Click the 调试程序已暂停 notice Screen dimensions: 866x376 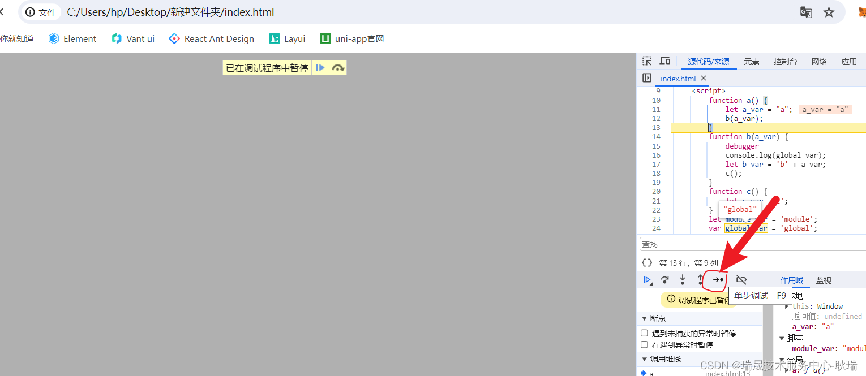(x=697, y=300)
